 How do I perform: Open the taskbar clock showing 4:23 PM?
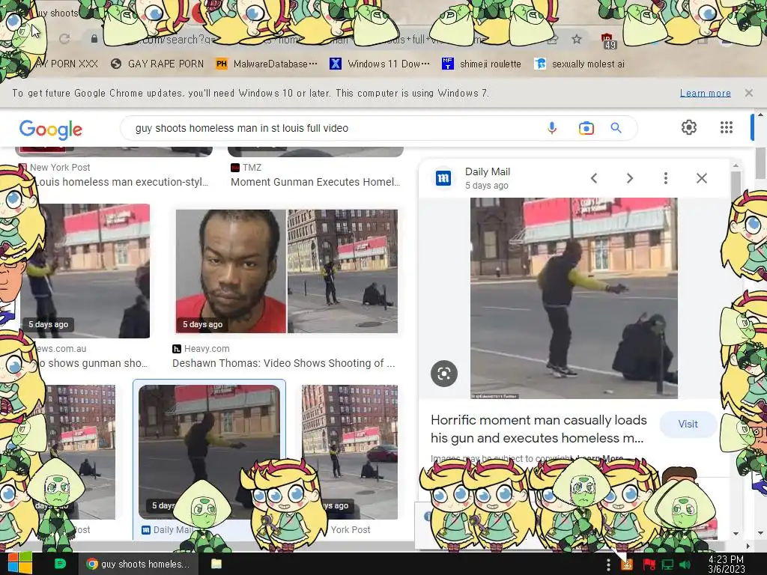tap(726, 565)
